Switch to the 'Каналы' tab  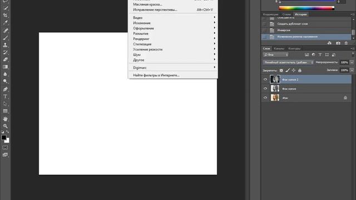pos(279,48)
